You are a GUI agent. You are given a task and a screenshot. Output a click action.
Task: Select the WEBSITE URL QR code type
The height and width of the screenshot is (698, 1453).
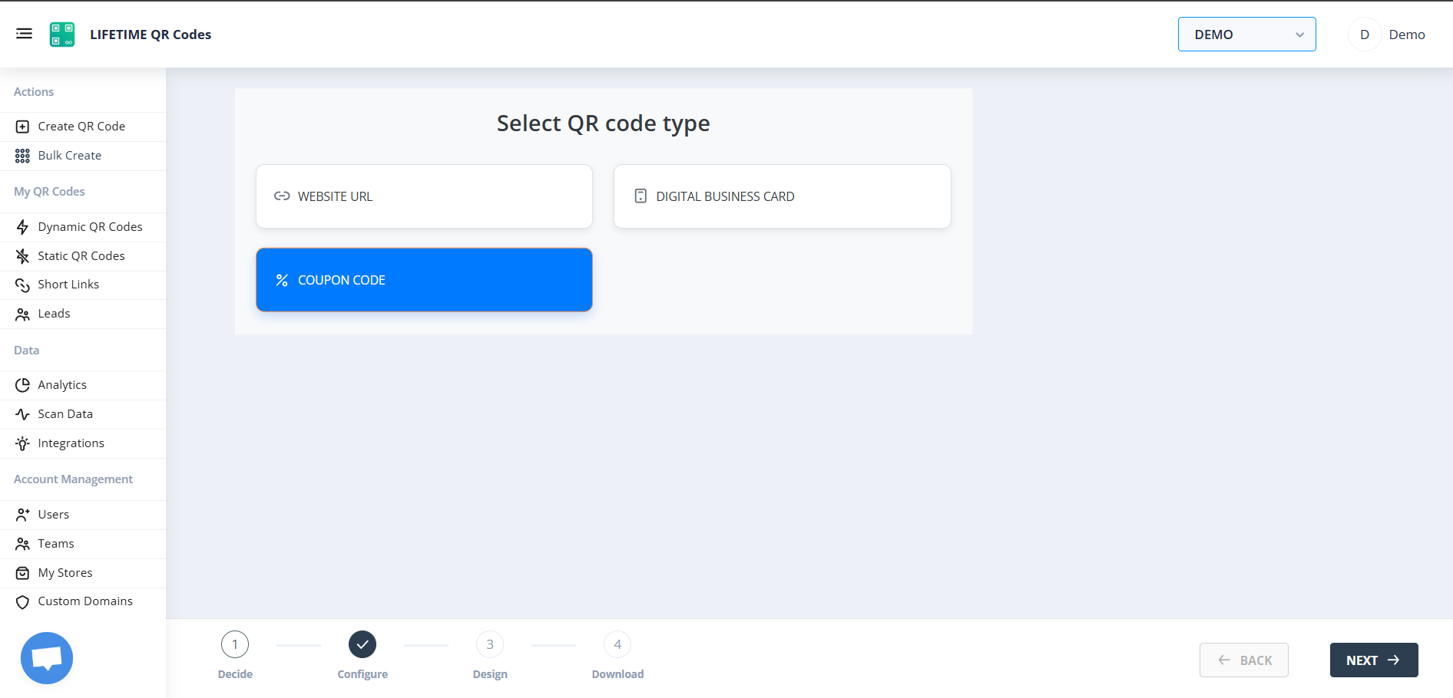[x=423, y=196]
